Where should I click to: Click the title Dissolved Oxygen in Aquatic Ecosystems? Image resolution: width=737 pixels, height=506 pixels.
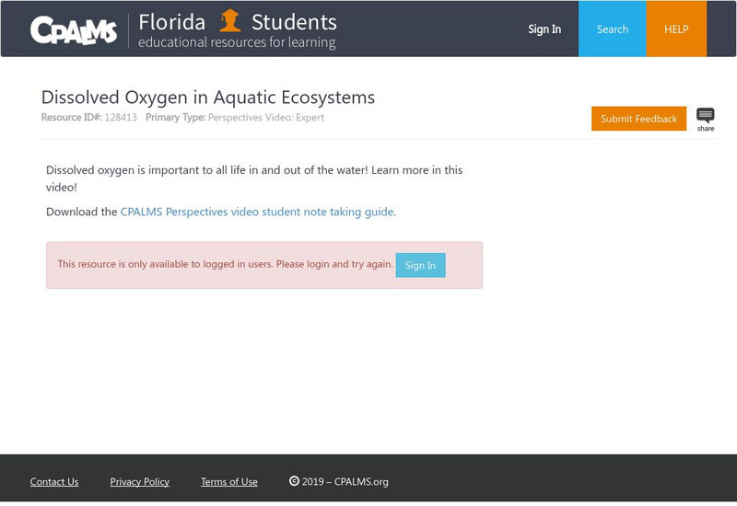(208, 98)
